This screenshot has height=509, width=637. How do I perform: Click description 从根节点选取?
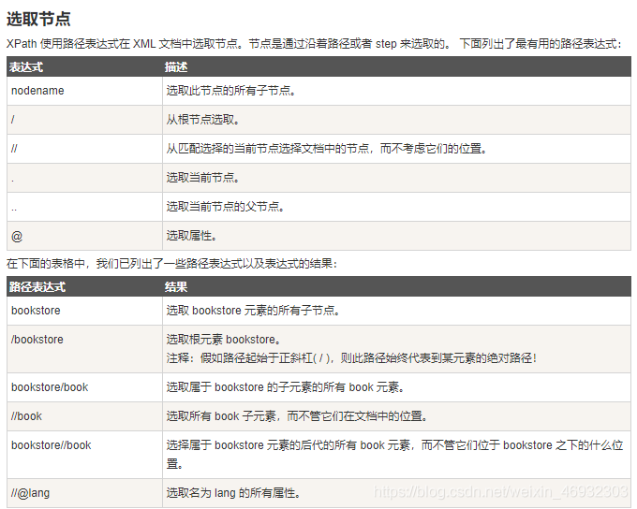[x=202, y=120]
